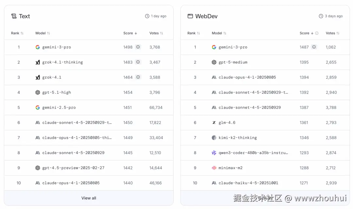Click rank number 10 in Text table
This screenshot has width=353, height=209.
[x=19, y=183]
